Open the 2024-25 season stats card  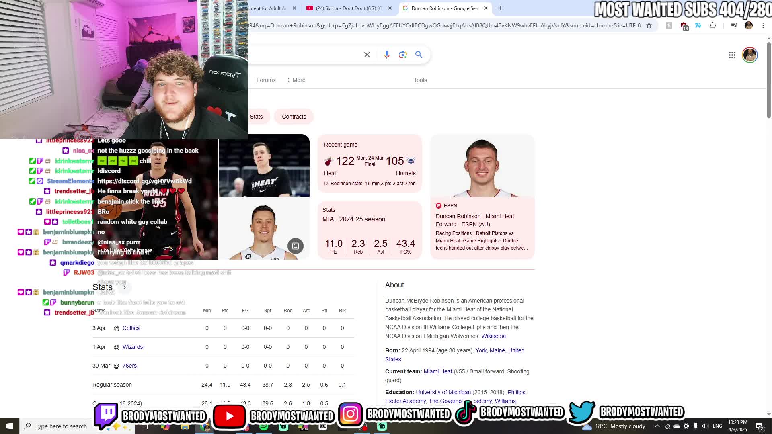click(x=370, y=230)
